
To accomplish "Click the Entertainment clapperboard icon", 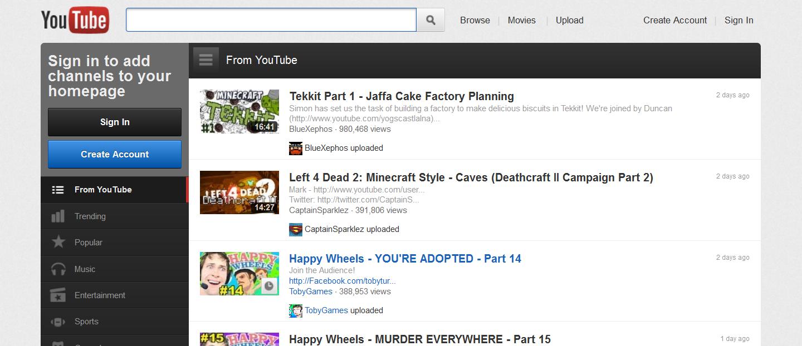I will pos(58,295).
